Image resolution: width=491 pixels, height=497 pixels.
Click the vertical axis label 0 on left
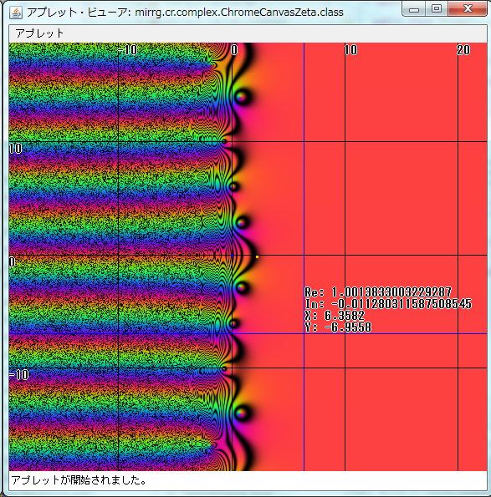coord(12,261)
